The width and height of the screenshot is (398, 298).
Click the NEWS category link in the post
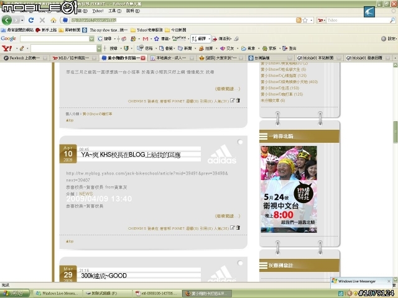[x=86, y=194]
